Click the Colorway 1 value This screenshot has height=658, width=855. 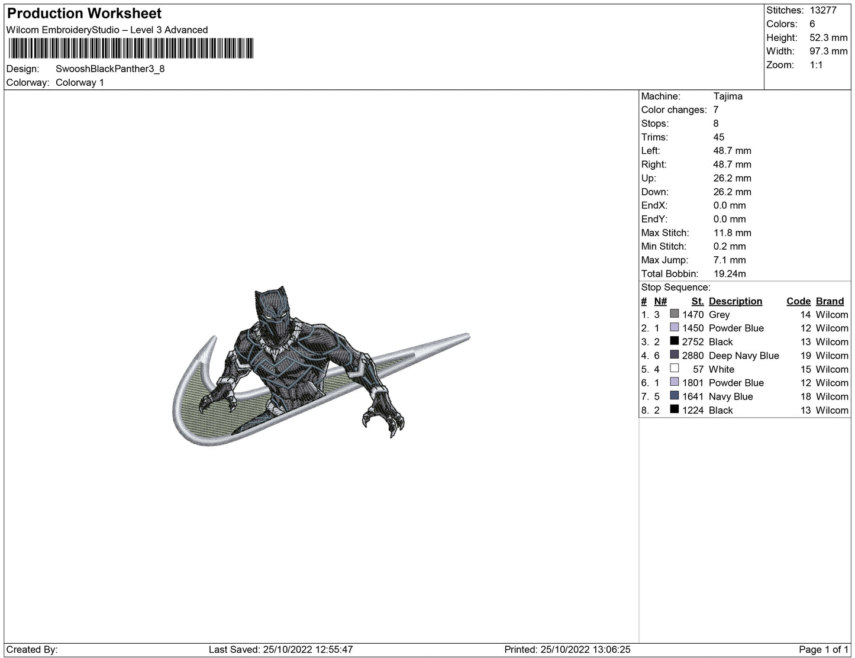coord(80,82)
